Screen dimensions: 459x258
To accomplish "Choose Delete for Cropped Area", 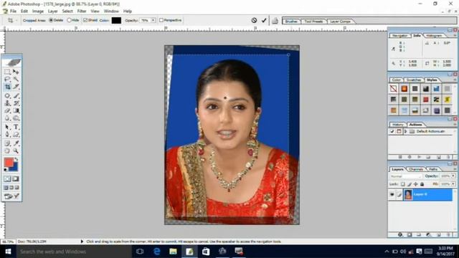I will tap(51, 20).
